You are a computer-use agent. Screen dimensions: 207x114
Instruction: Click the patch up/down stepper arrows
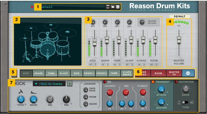(108, 7)
